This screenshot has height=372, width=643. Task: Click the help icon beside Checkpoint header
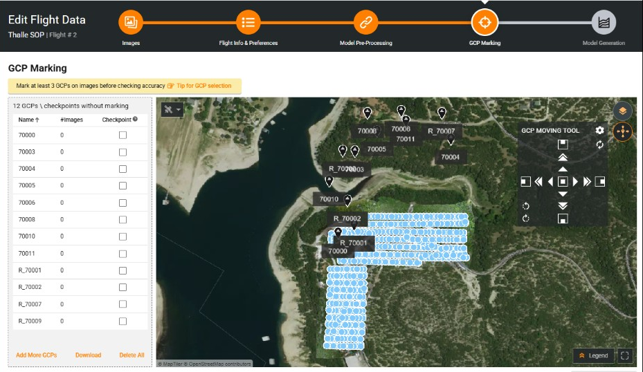[x=135, y=119]
